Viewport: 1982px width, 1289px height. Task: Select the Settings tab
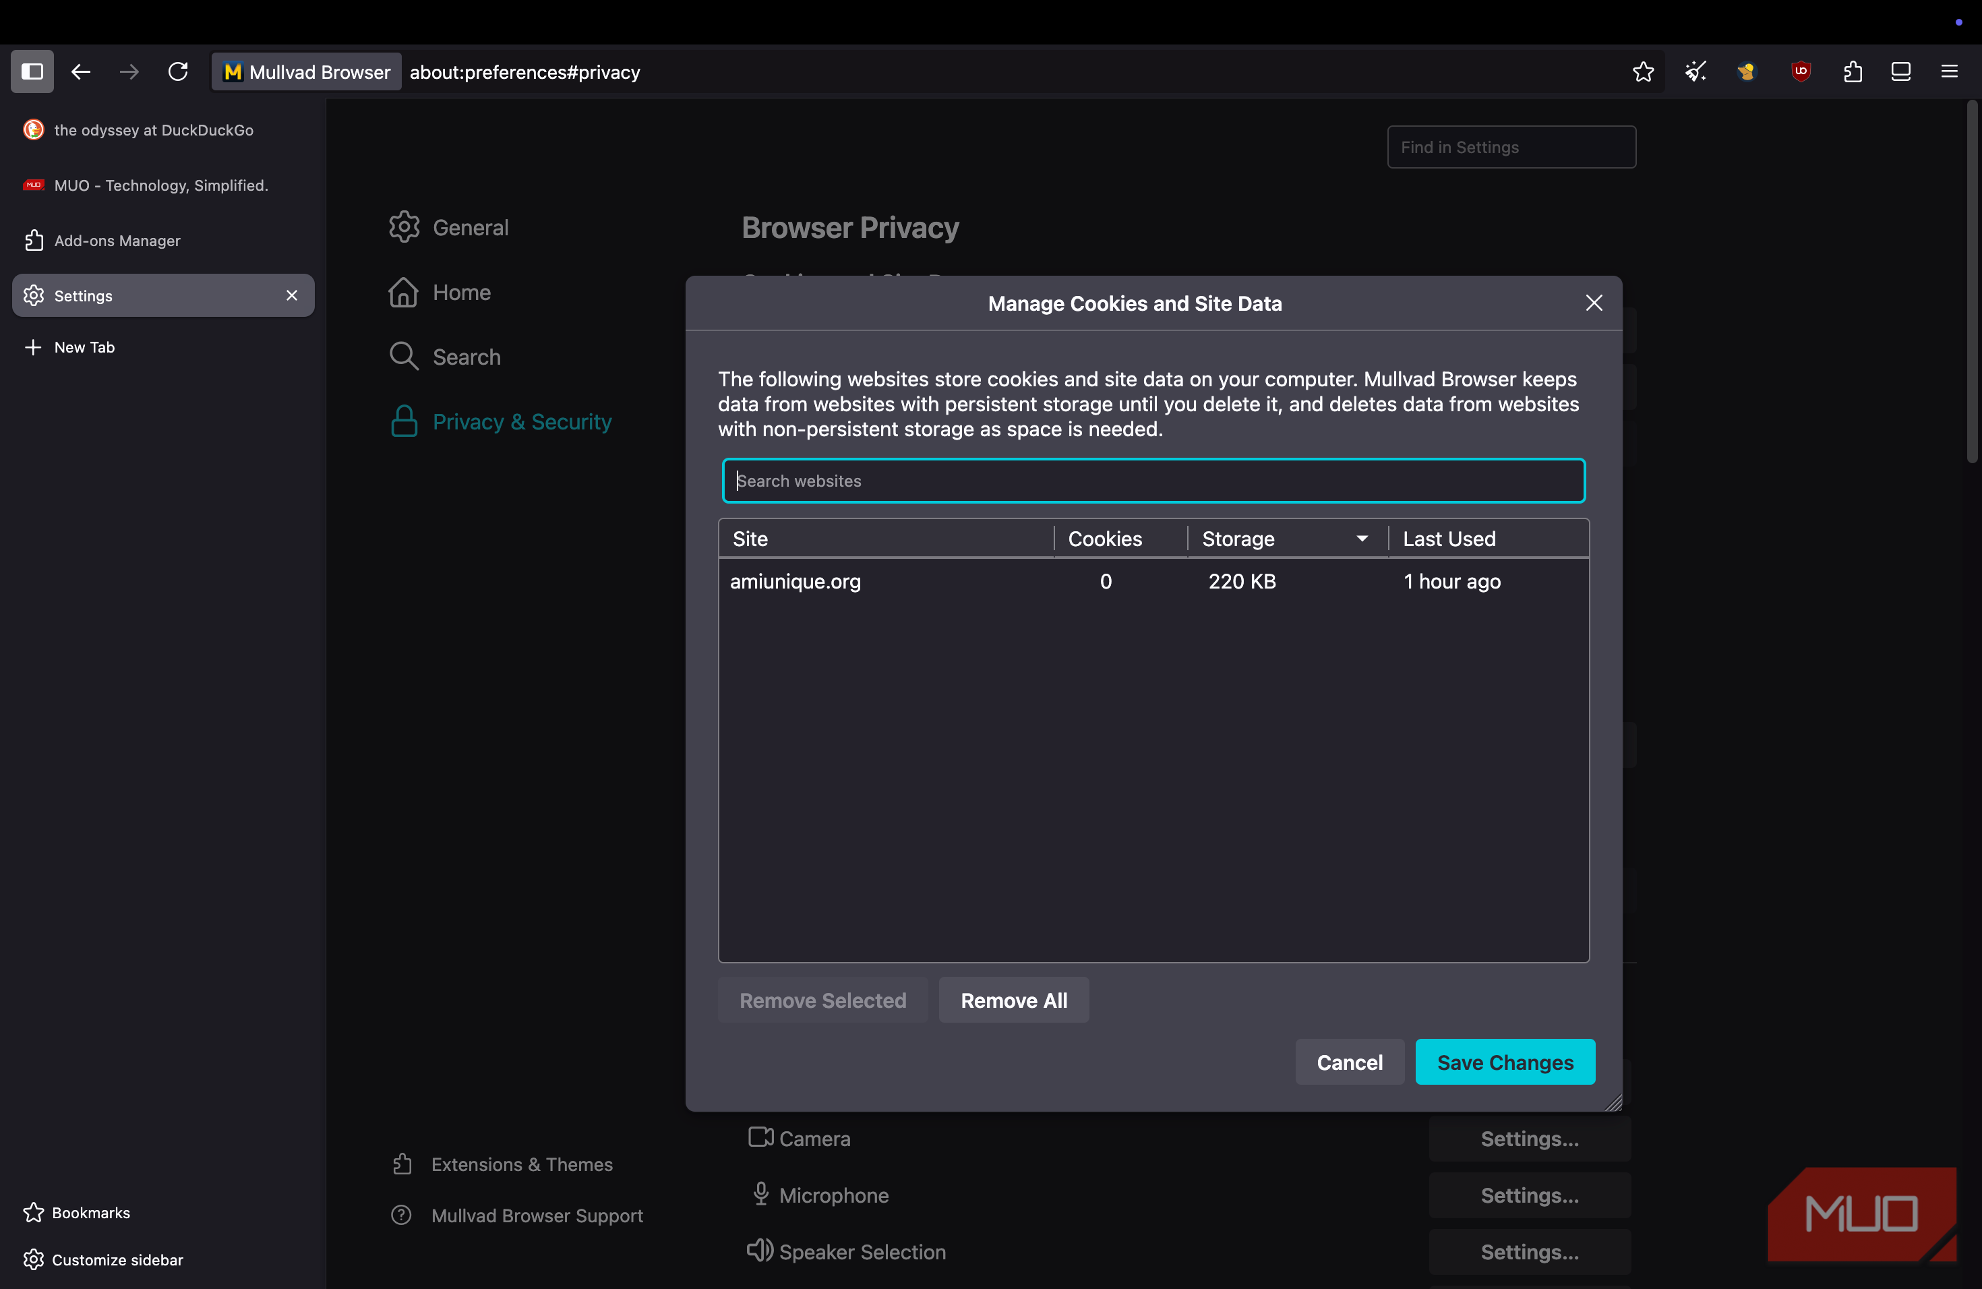point(163,295)
